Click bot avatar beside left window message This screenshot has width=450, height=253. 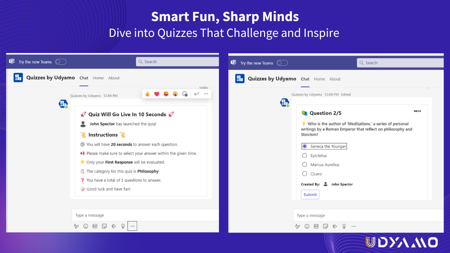click(x=63, y=104)
